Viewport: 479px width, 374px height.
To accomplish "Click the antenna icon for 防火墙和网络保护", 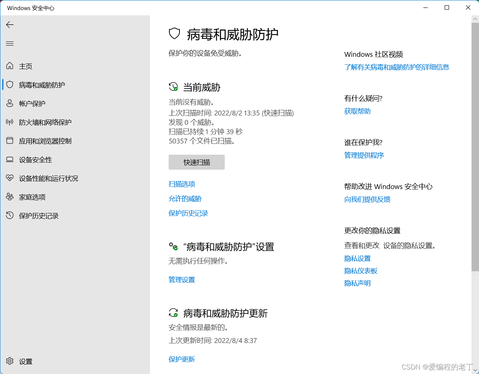I will click(x=10, y=122).
